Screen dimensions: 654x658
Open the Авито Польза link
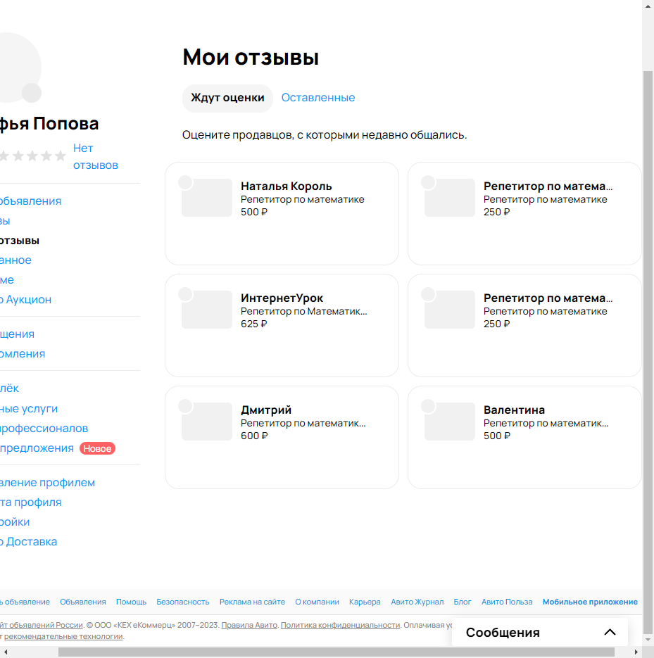[507, 602]
